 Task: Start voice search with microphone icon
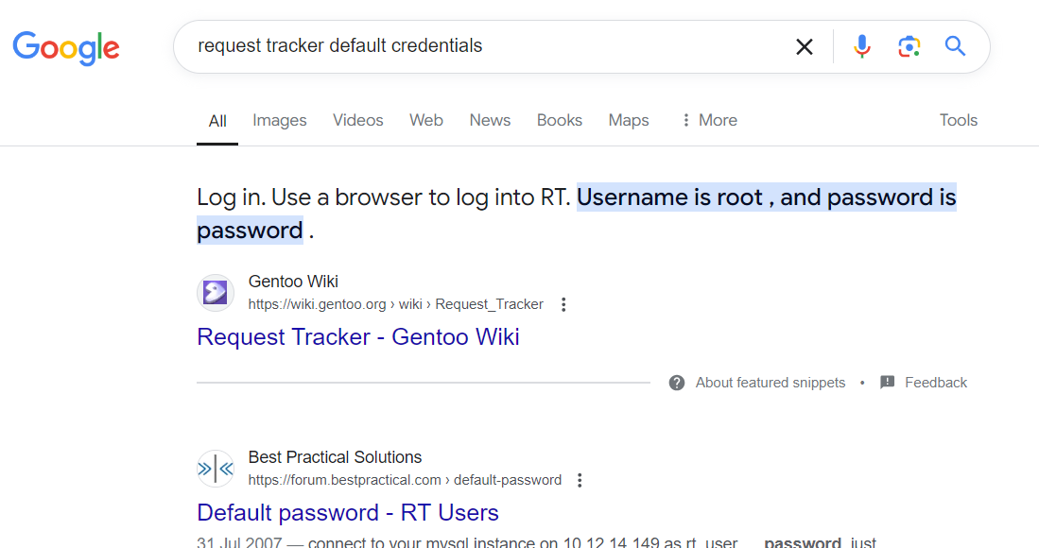(x=862, y=46)
